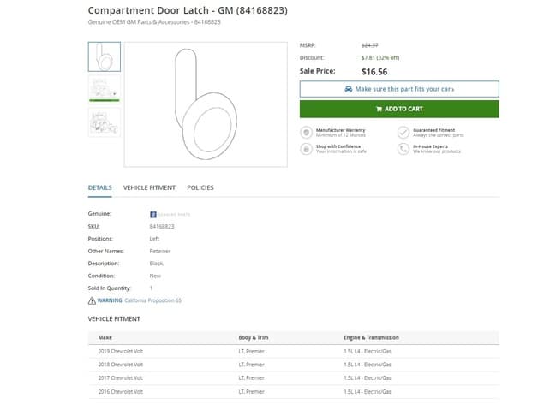Click the car icon in fitment button
This screenshot has height=404, width=538.
[349, 89]
